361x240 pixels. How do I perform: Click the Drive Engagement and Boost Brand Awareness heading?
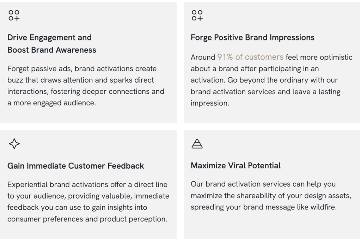[x=51, y=44]
